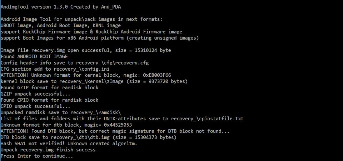Click the "CPIO unpack successful" line
This screenshot has height=161, width=343.
pyautogui.click(x=35, y=106)
